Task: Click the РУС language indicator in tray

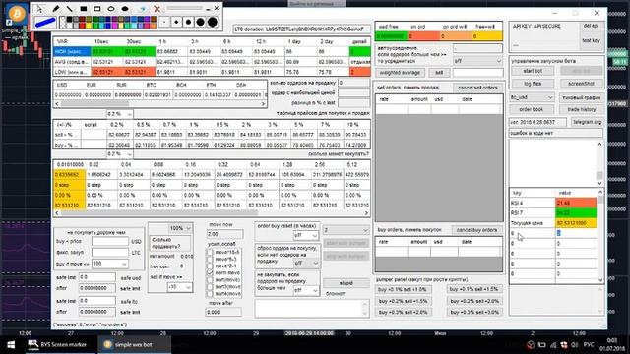Action: [x=589, y=345]
